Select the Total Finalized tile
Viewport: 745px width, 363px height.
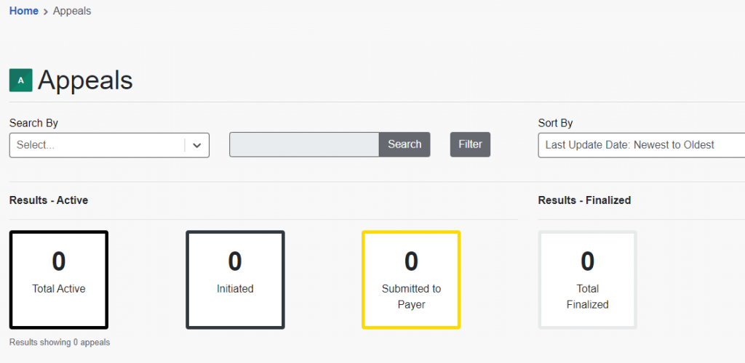(588, 280)
